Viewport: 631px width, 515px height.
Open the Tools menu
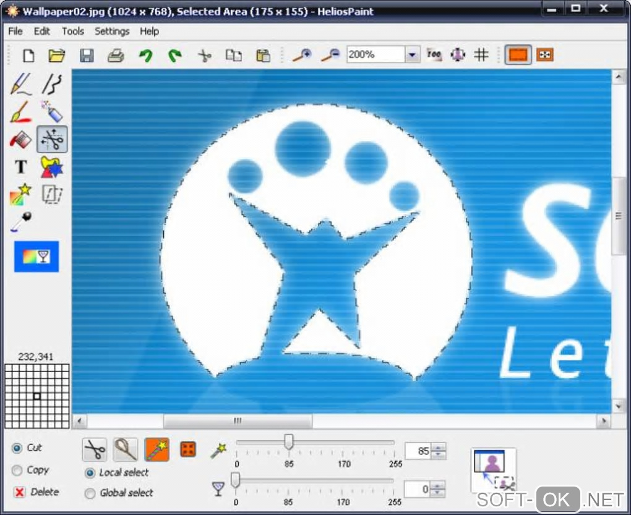(73, 32)
